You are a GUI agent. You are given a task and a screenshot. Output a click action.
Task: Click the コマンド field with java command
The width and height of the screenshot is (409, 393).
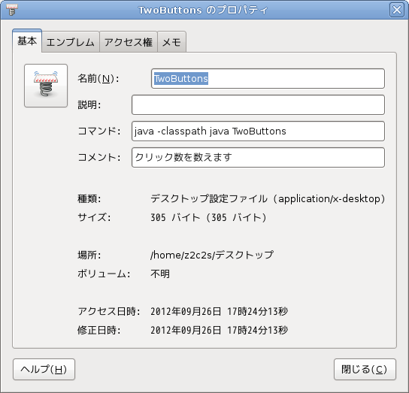258,132
